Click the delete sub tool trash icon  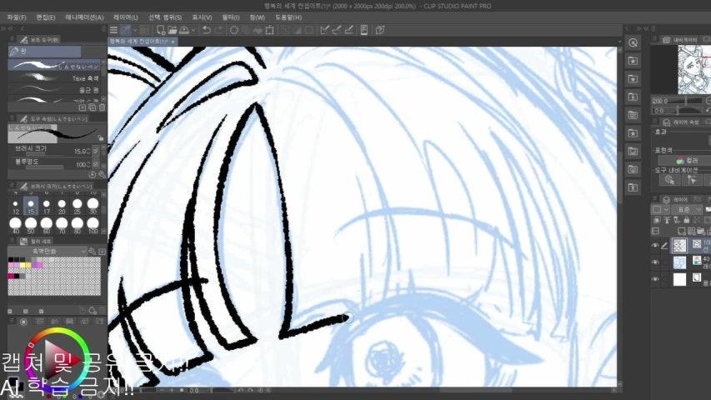(102, 107)
